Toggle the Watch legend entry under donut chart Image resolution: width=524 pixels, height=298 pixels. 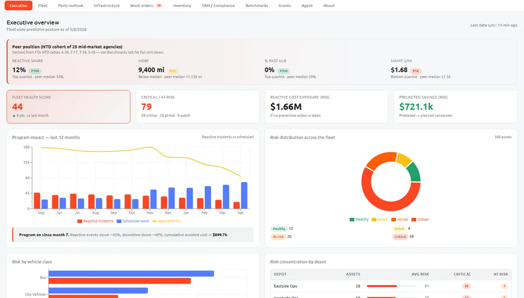[x=379, y=219]
